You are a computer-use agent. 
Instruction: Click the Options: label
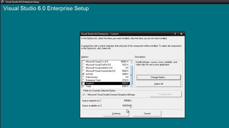85,57
